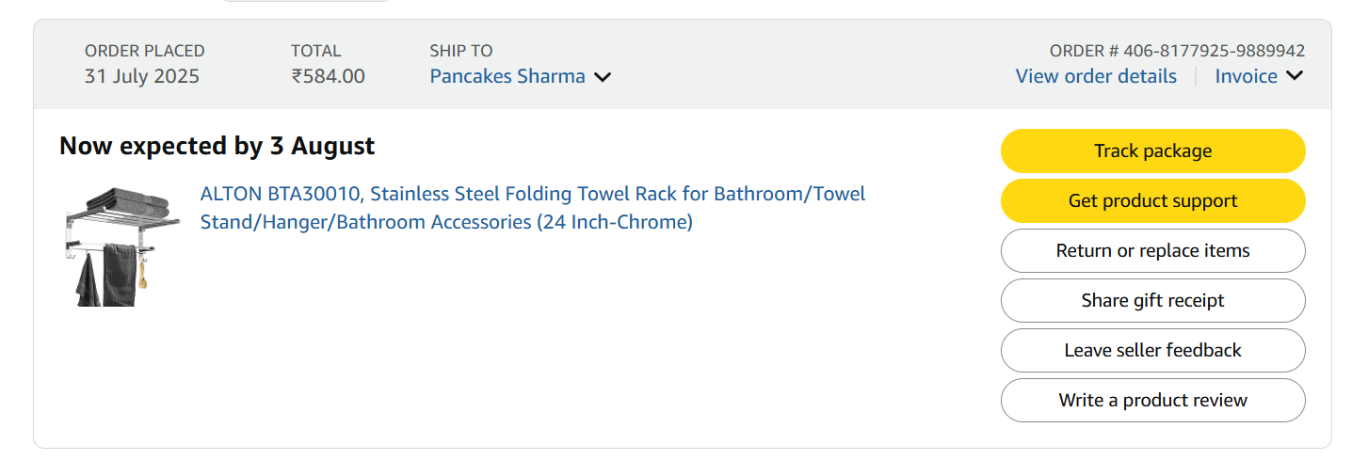Open the View order details link
Screen dimensions: 1368x460
(1096, 76)
